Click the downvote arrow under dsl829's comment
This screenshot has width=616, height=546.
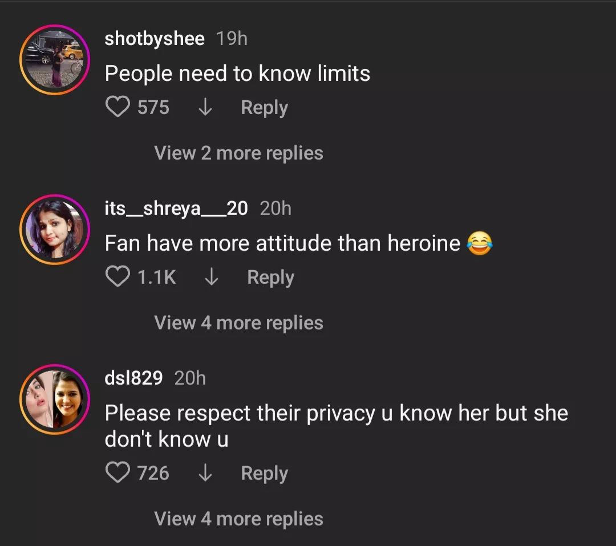coord(205,472)
